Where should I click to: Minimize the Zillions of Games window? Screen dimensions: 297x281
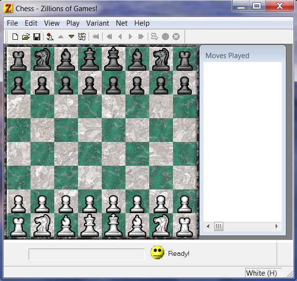point(241,6)
